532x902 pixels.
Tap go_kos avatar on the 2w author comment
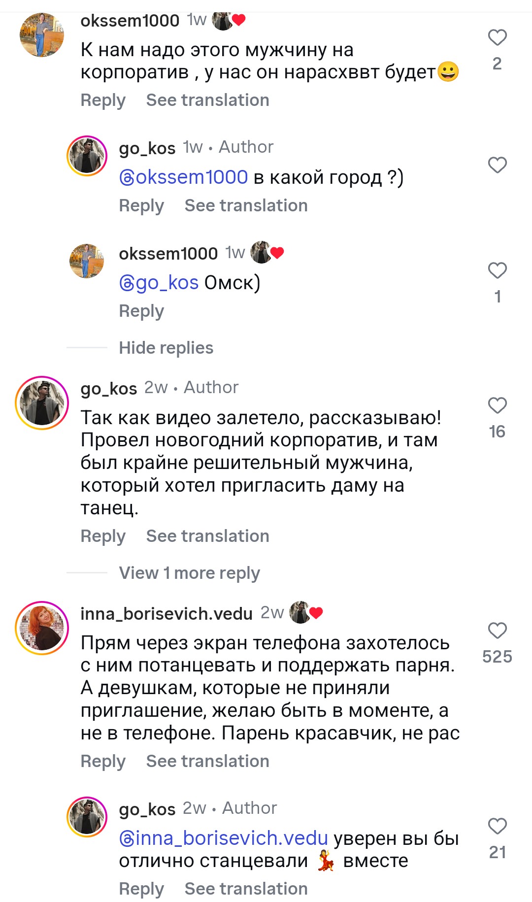[42, 402]
